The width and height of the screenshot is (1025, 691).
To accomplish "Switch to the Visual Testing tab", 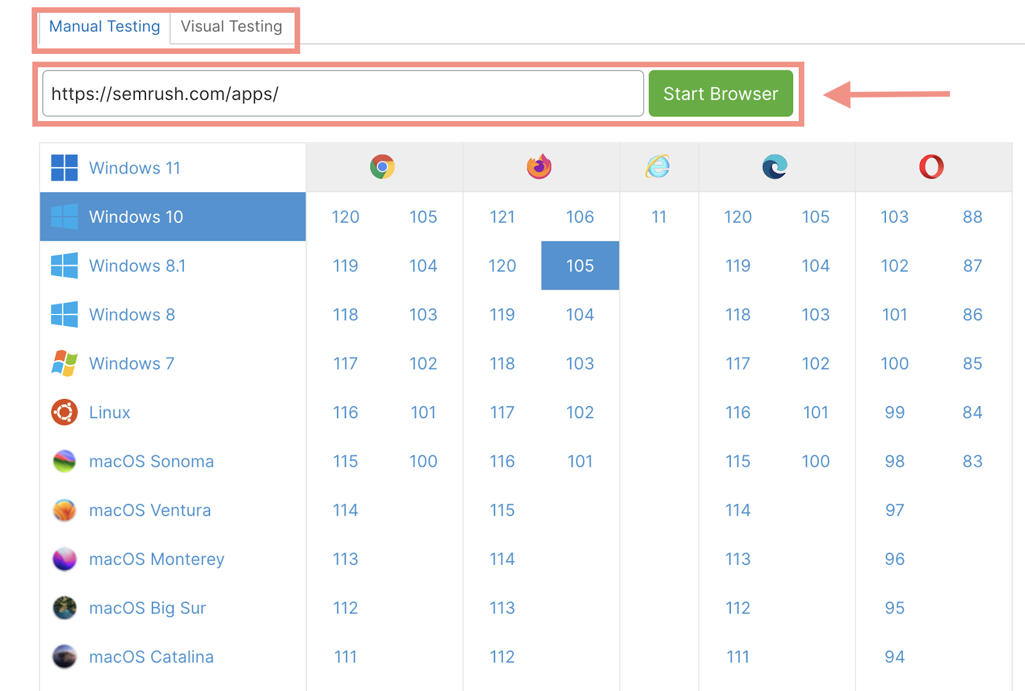I will tap(231, 27).
